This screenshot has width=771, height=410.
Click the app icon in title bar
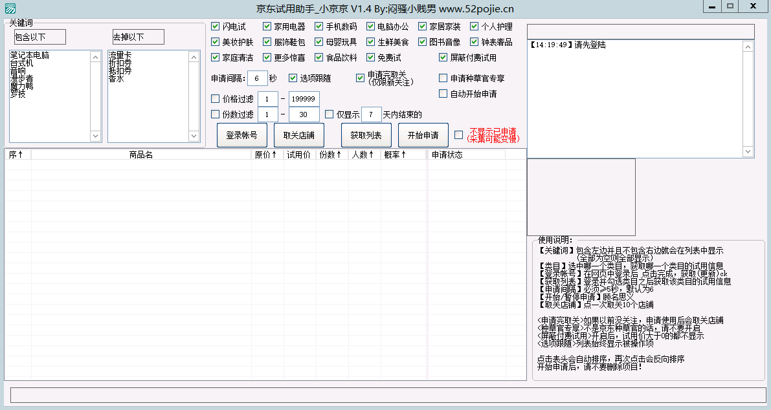click(9, 8)
